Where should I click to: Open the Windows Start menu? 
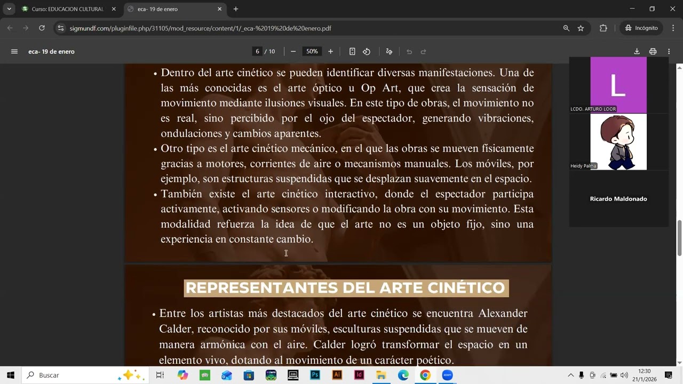click(10, 375)
